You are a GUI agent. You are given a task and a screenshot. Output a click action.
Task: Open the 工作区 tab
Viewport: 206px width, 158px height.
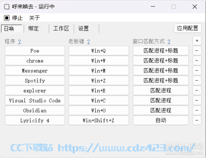(x=61, y=28)
